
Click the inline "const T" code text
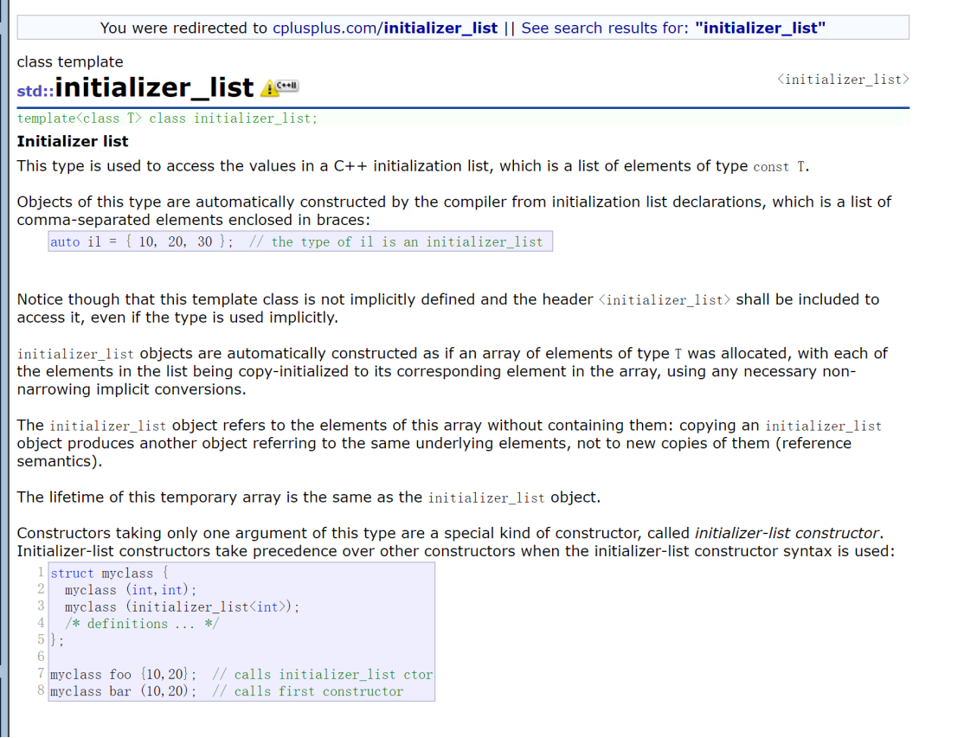(x=779, y=166)
